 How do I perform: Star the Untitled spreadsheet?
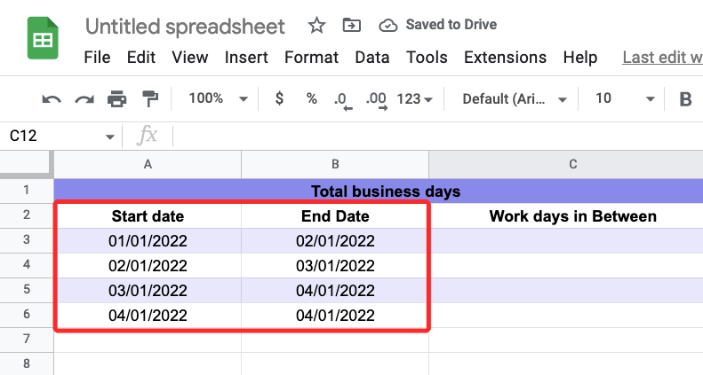tap(316, 25)
